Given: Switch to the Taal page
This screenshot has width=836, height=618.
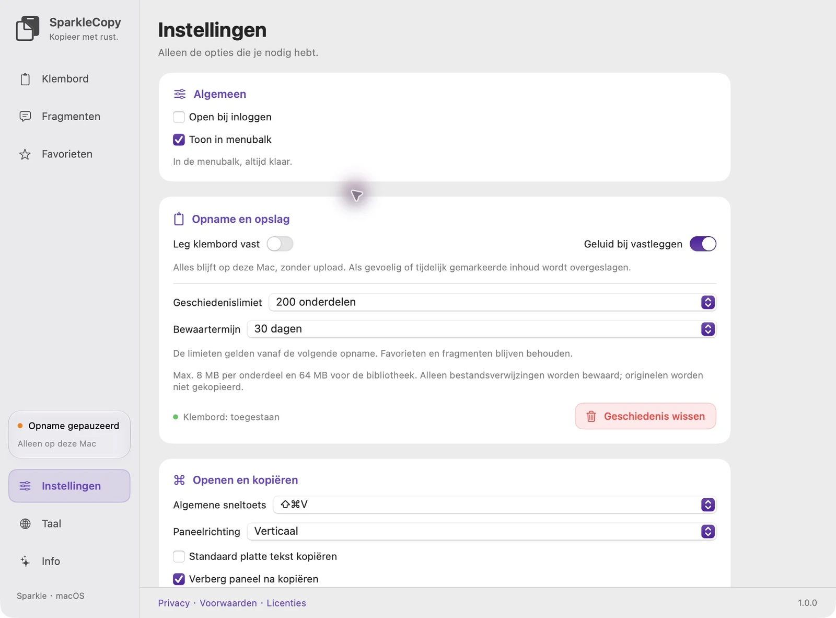Looking at the screenshot, I should 69,524.
